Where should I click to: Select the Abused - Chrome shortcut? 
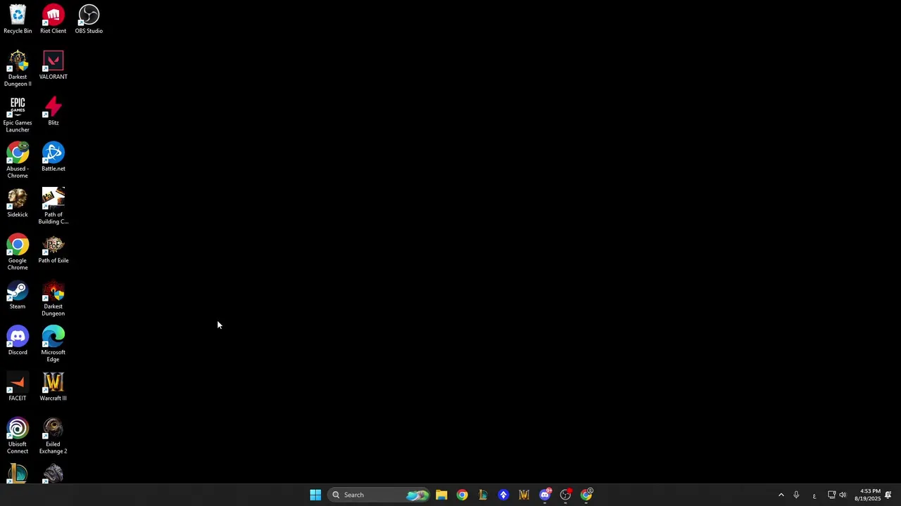(x=18, y=160)
